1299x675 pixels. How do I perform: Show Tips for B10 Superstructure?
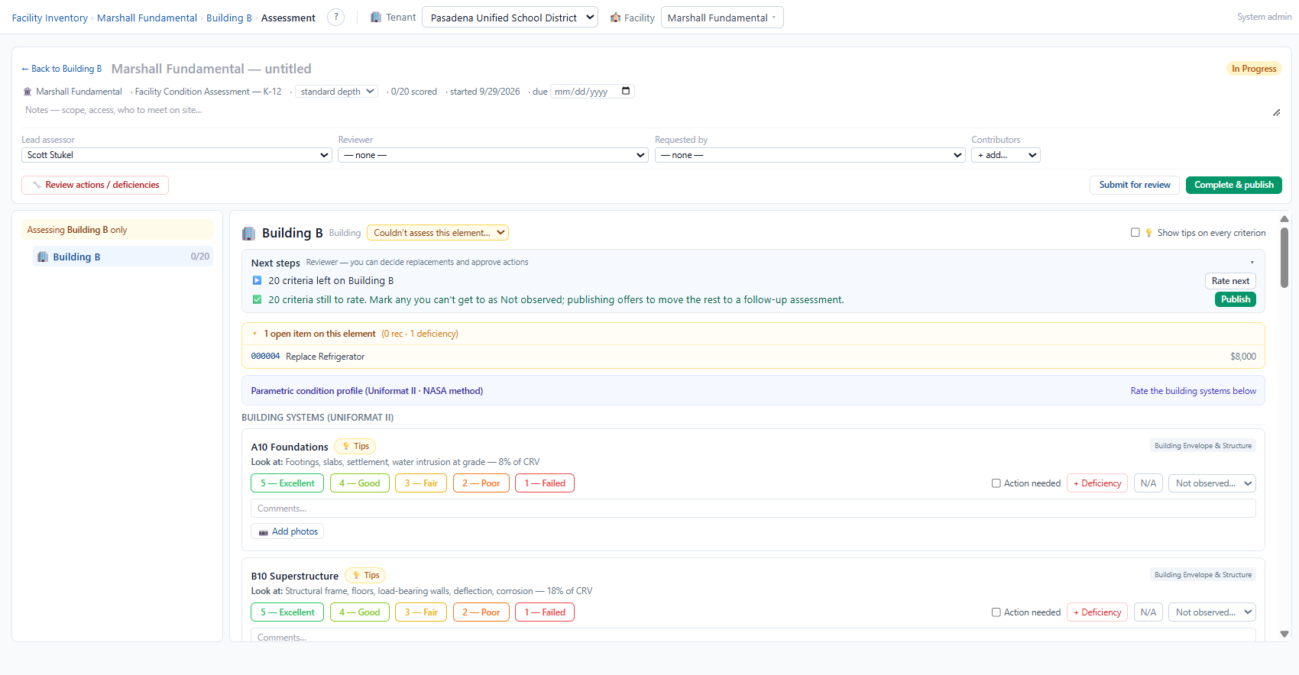[366, 575]
